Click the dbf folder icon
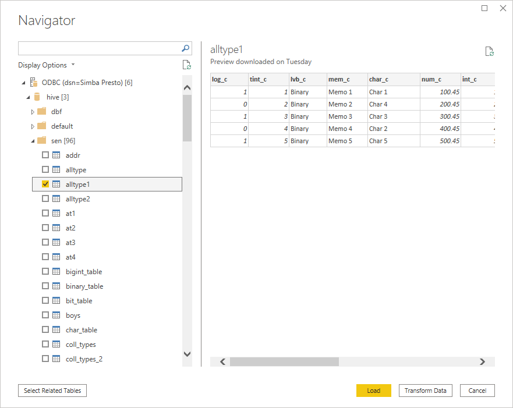 [x=41, y=112]
